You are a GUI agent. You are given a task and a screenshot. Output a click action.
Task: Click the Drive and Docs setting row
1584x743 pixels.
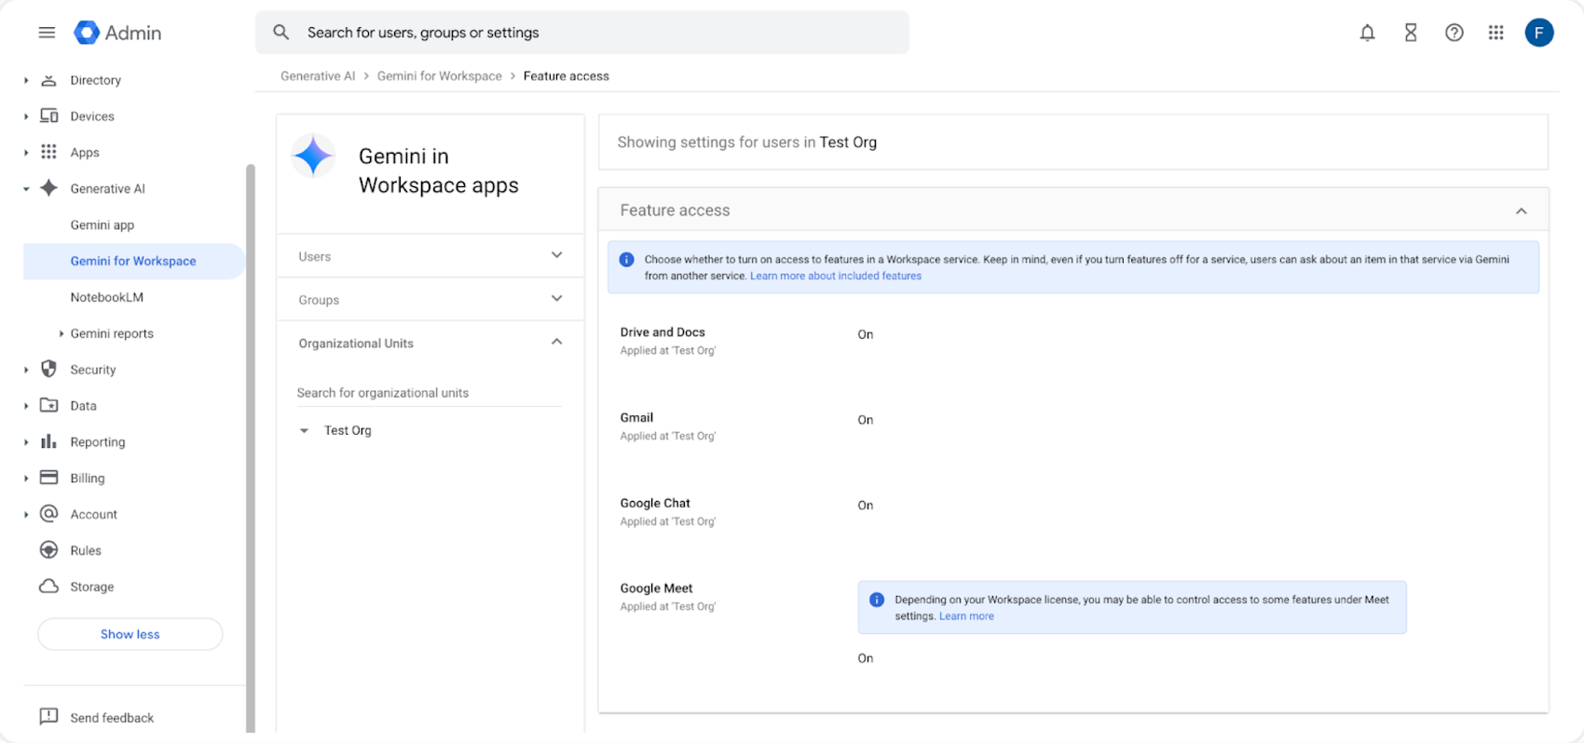[1073, 341]
